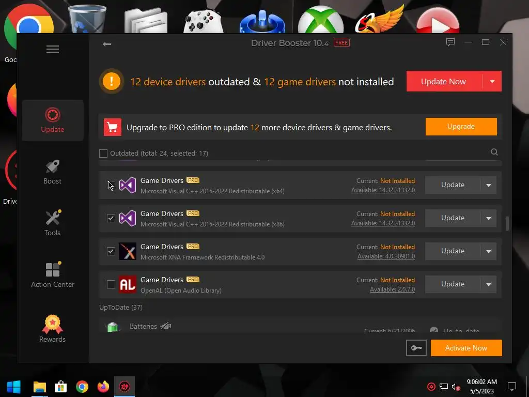Open the hamburger menu in Driver Booster

tap(53, 49)
